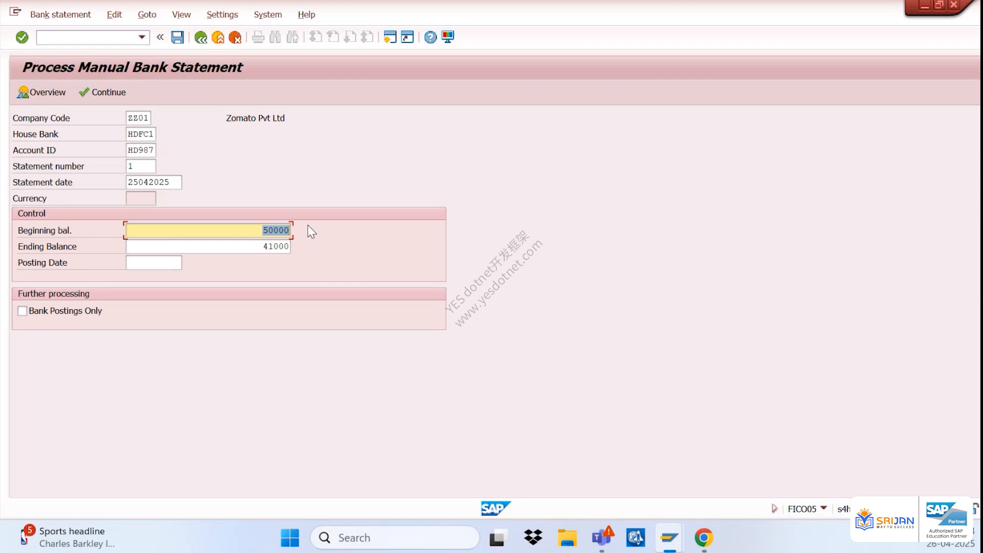Click the Create New Session icon
Viewport: 983px width, 553px height.
pos(390,37)
